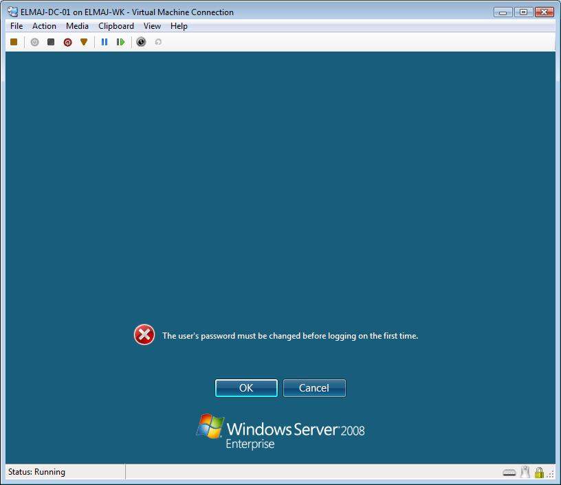
Task: Click the password must be changed message text
Action: click(x=290, y=336)
